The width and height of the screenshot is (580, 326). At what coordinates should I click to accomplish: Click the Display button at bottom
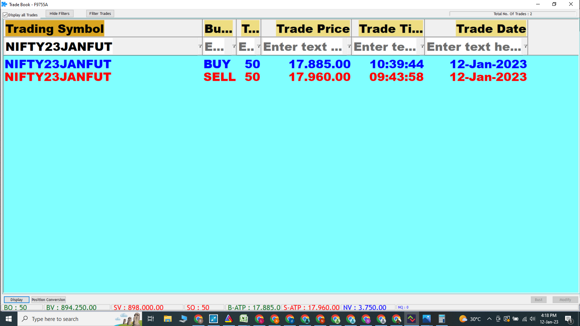tap(17, 300)
